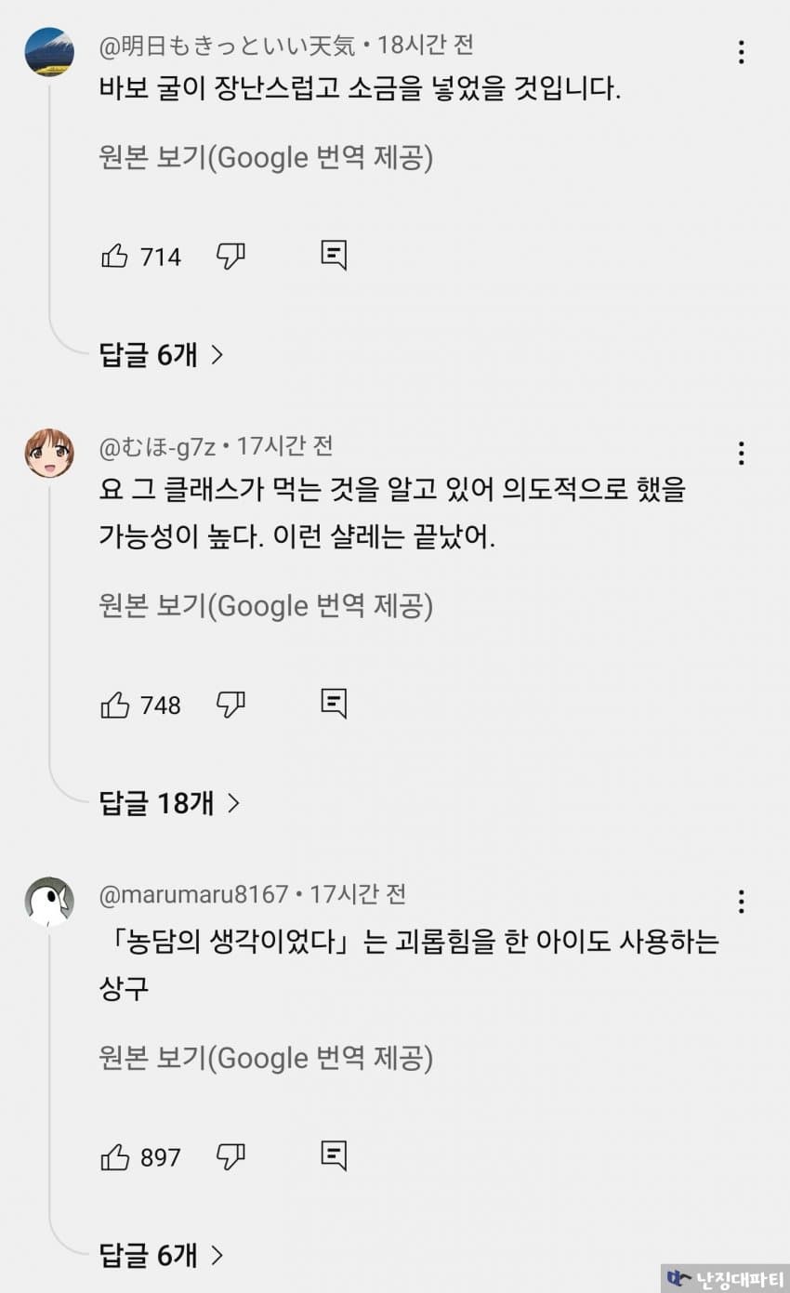Open options menu for @むほ-g7z comment

[741, 453]
